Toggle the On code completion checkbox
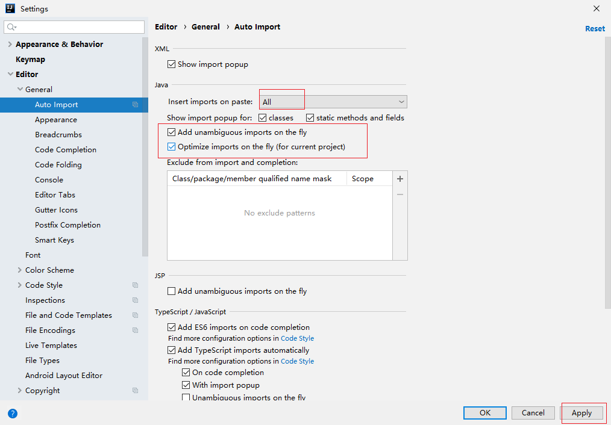Screen dimensions: 611x425 point(186,373)
